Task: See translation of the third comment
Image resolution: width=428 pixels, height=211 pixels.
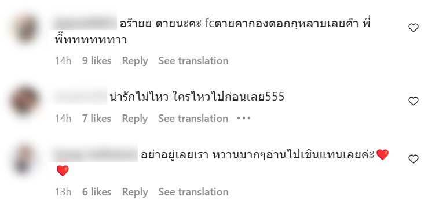Action: 193,192
